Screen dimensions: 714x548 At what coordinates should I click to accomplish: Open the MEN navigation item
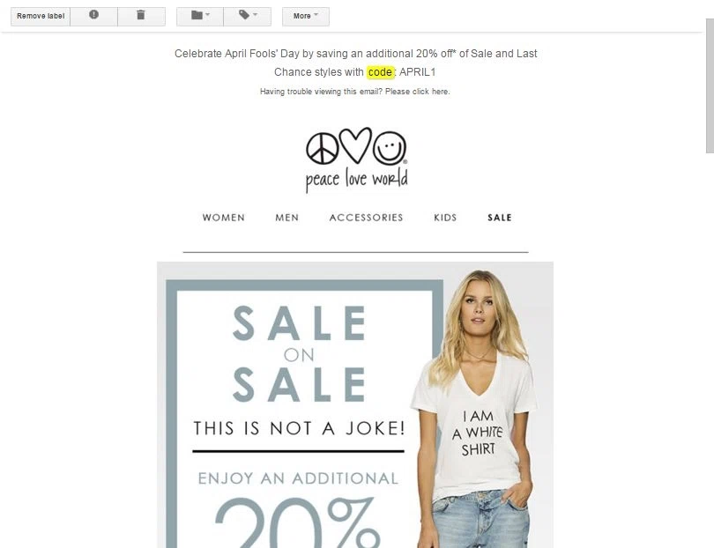286,218
